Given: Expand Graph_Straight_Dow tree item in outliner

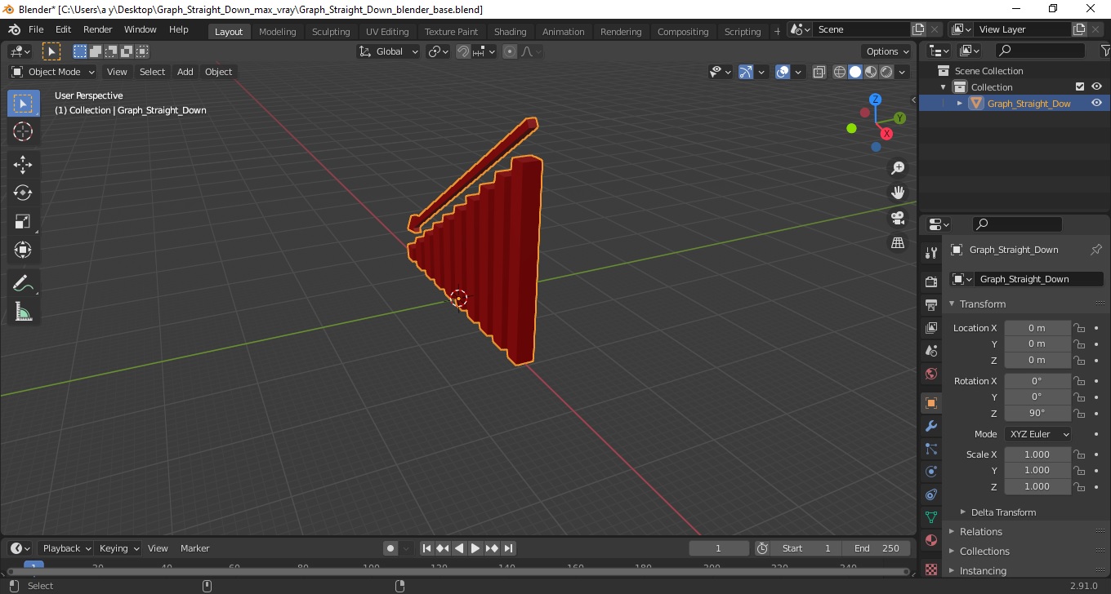Looking at the screenshot, I should 960,103.
